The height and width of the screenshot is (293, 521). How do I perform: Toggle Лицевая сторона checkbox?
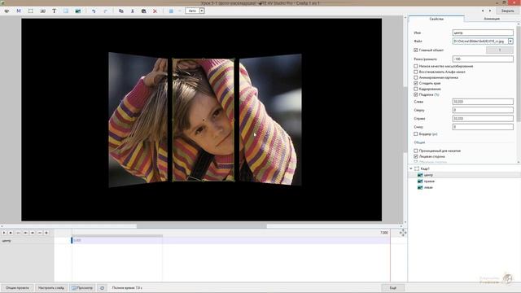coord(416,156)
